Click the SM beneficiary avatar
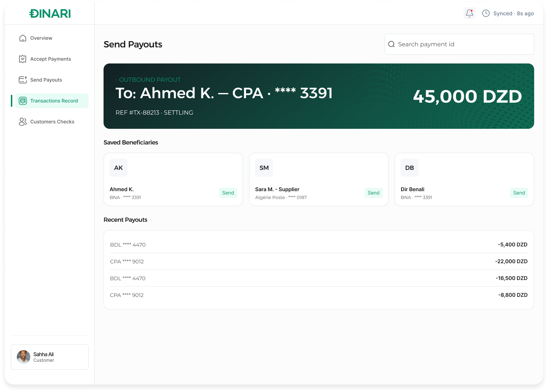 [x=264, y=168]
